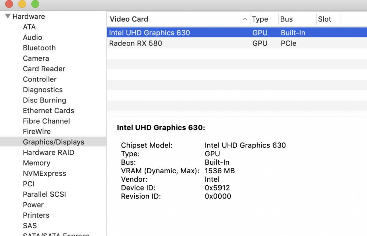Select Camera in the sidebar
Screen dimensions: 367x236
(x=36, y=58)
